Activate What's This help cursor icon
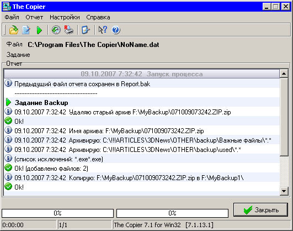 click(x=103, y=30)
